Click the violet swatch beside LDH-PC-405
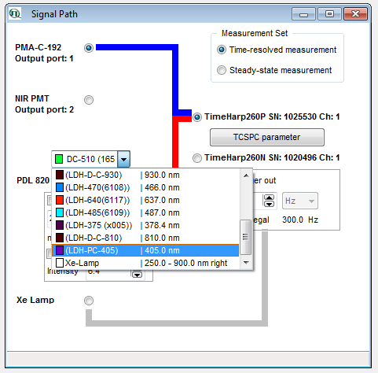 click(x=60, y=250)
